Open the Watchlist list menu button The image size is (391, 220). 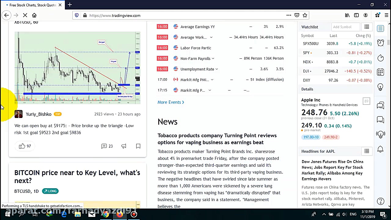[x=367, y=27]
